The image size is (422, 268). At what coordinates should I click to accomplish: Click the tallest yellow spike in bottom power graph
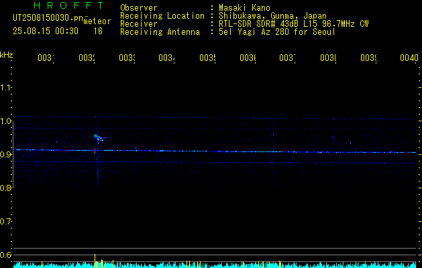95,261
